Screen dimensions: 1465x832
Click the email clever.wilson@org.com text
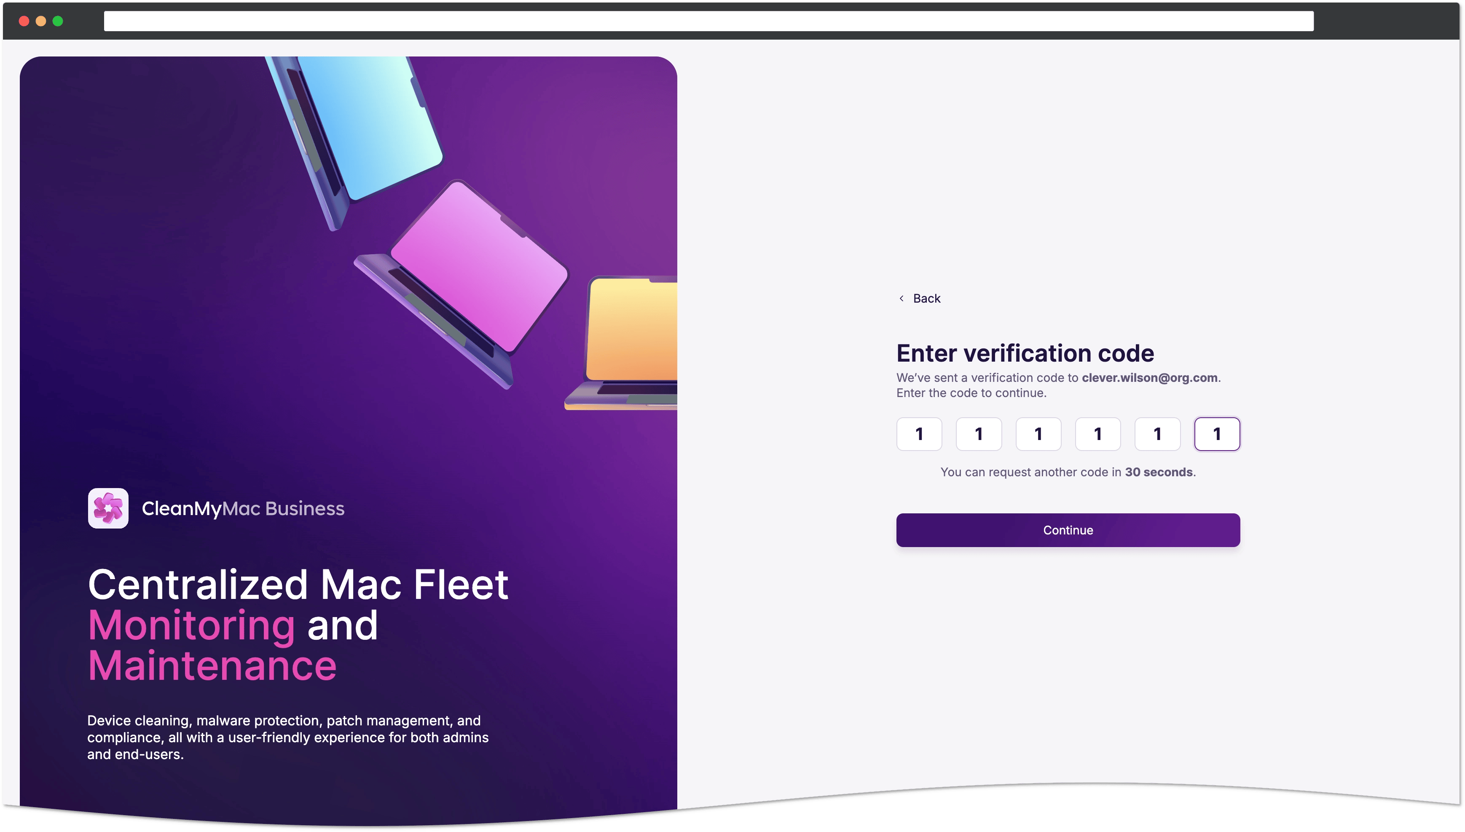coord(1149,378)
